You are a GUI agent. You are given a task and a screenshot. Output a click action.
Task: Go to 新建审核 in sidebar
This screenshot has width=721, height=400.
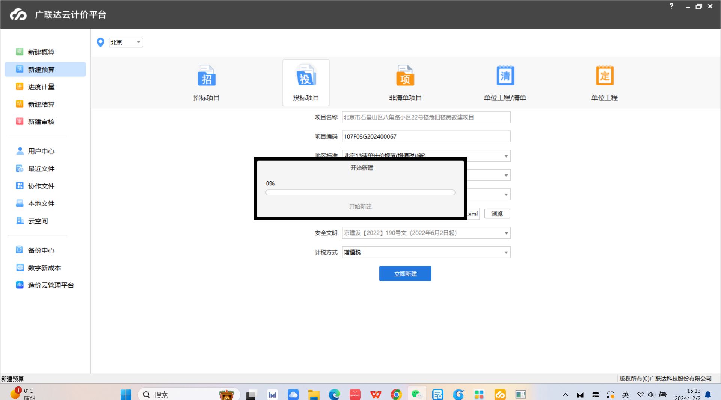[45, 121]
